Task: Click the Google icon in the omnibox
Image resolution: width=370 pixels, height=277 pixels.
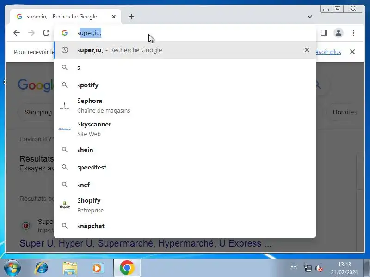Action: point(65,33)
